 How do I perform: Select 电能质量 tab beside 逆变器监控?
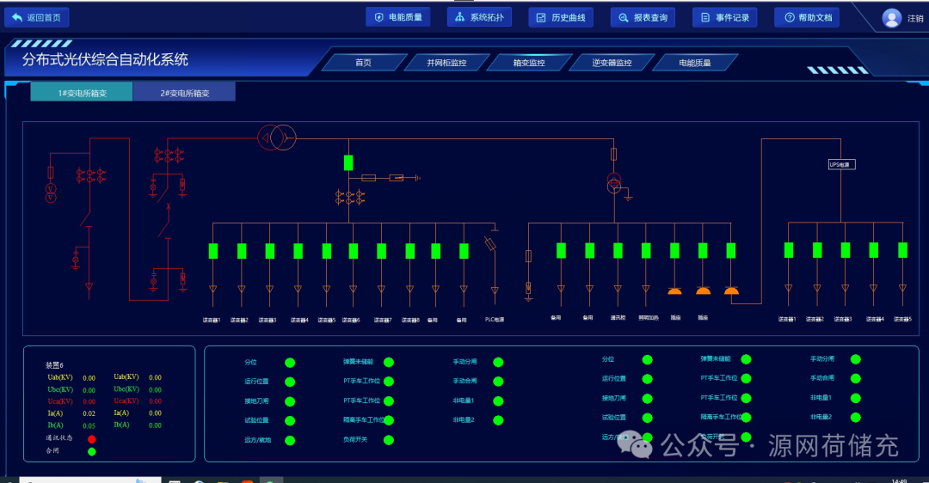click(x=695, y=62)
